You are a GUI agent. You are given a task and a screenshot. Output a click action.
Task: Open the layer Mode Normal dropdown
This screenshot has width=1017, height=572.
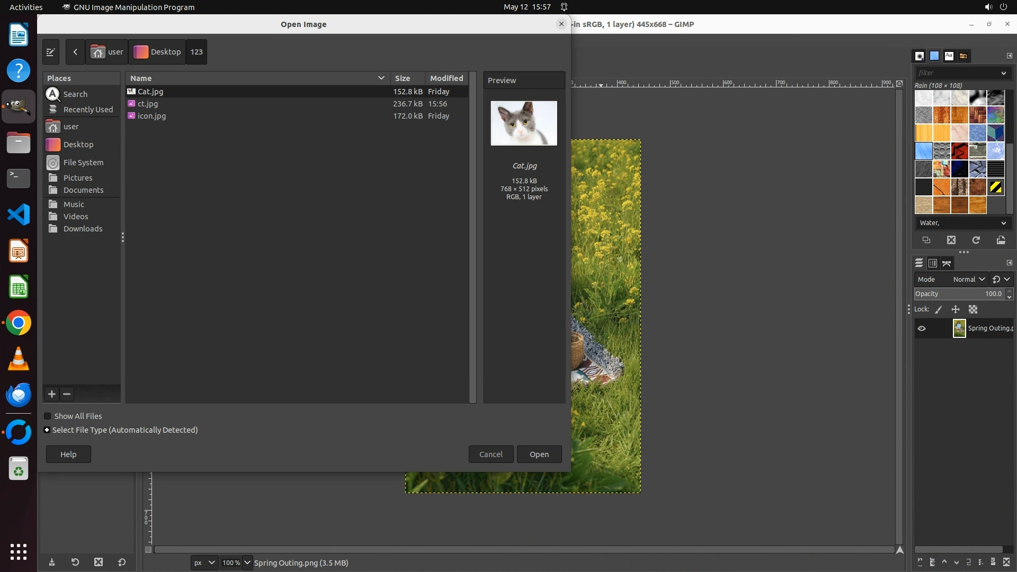coord(969,279)
